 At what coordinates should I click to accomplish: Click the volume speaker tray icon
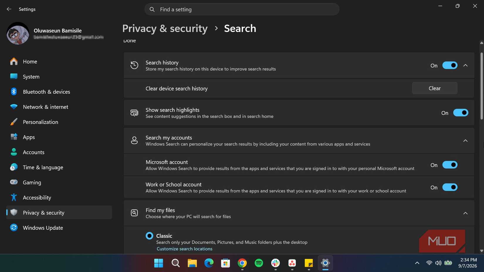click(x=438, y=263)
